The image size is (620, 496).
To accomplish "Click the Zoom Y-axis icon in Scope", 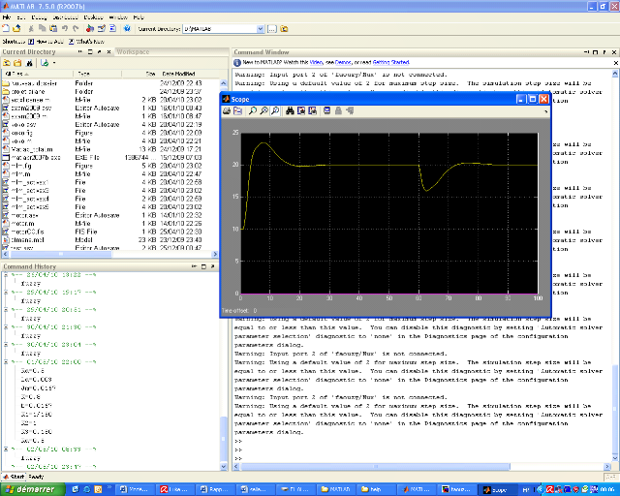I will 275,111.
